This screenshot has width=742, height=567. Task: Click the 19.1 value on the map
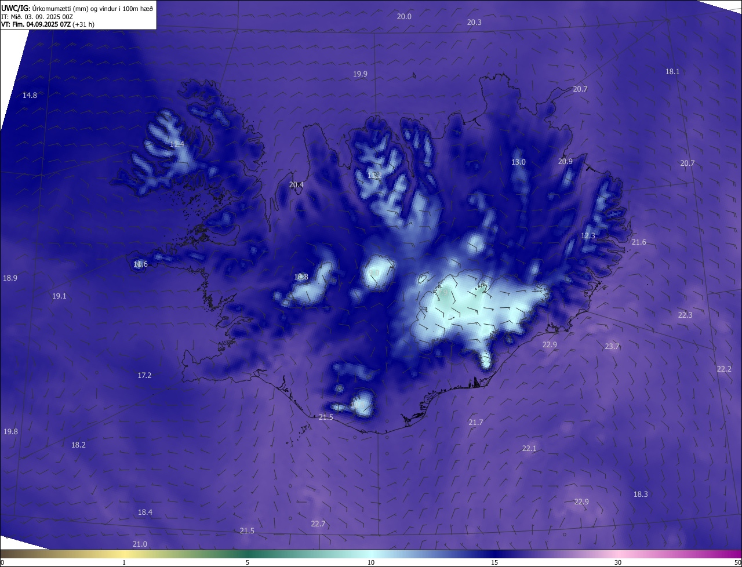pos(59,296)
